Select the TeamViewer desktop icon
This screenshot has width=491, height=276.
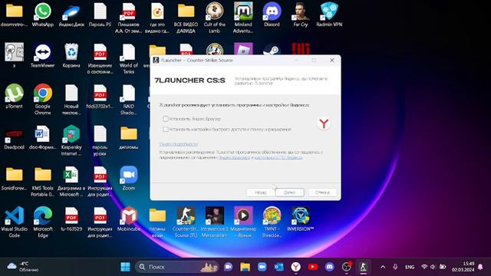(x=43, y=56)
